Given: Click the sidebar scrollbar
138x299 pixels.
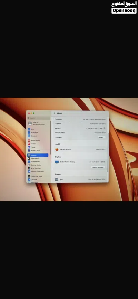Looking at the screenshot, I should point(50,138).
